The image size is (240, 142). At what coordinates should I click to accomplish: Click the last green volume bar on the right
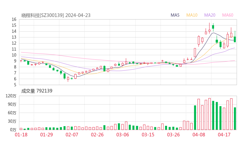point(235,119)
